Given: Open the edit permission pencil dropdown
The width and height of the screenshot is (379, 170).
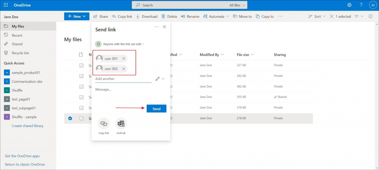Looking at the screenshot, I should (160, 79).
